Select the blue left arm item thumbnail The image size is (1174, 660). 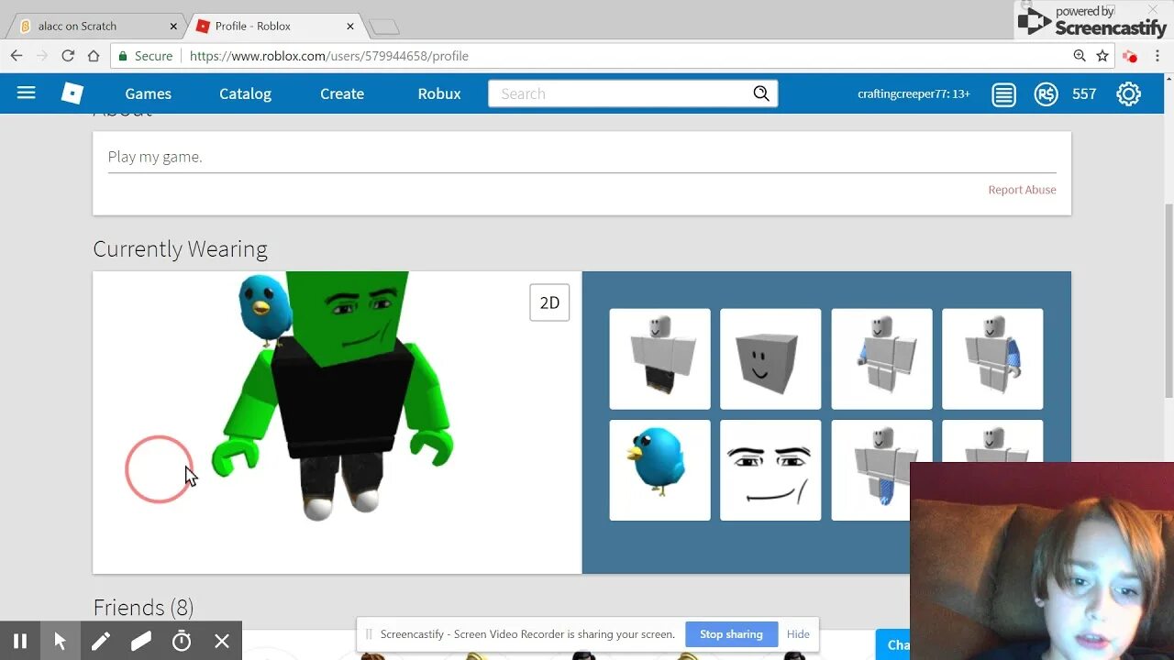coord(992,358)
